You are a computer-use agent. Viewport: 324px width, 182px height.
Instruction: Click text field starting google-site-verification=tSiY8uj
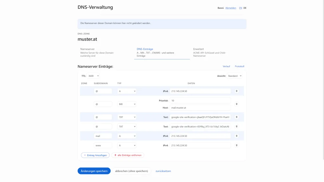pos(200,126)
